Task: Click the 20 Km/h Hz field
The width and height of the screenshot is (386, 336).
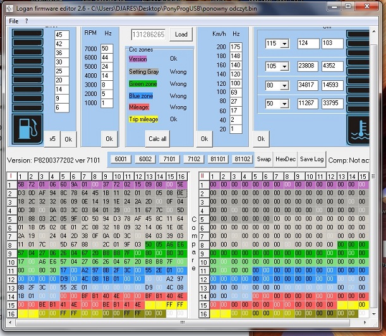Action: (236, 129)
